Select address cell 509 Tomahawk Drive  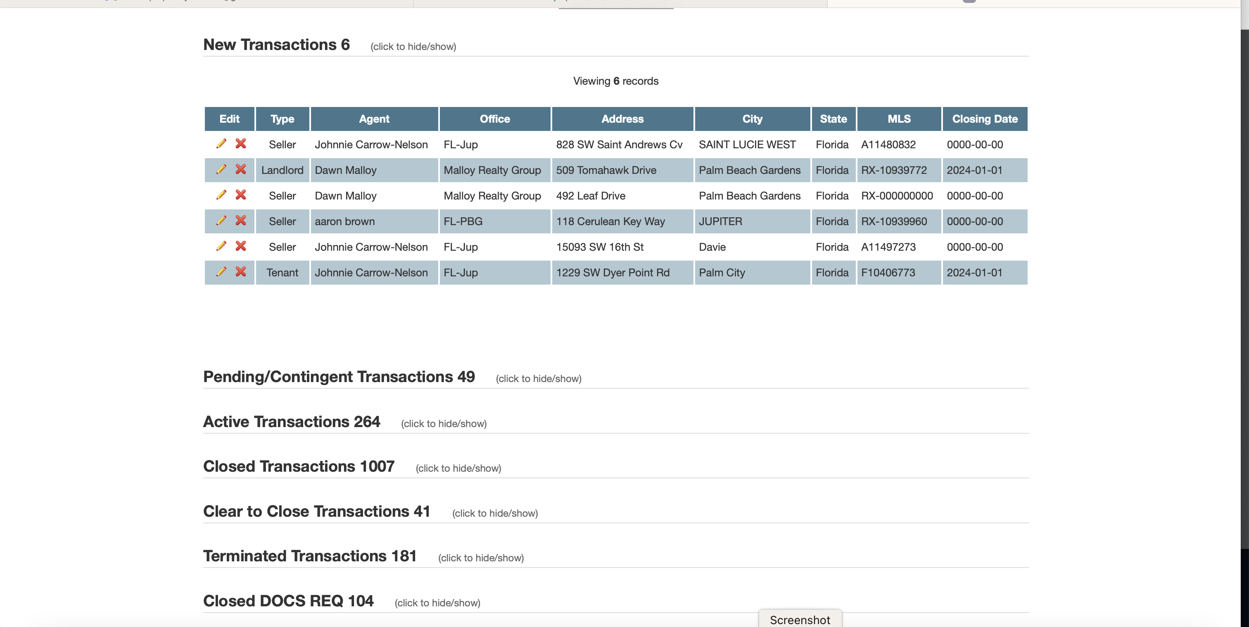coord(622,170)
